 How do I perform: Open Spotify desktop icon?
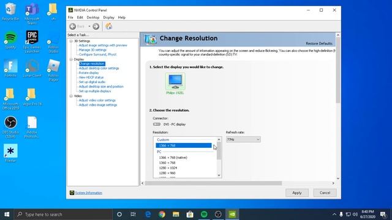[10, 40]
